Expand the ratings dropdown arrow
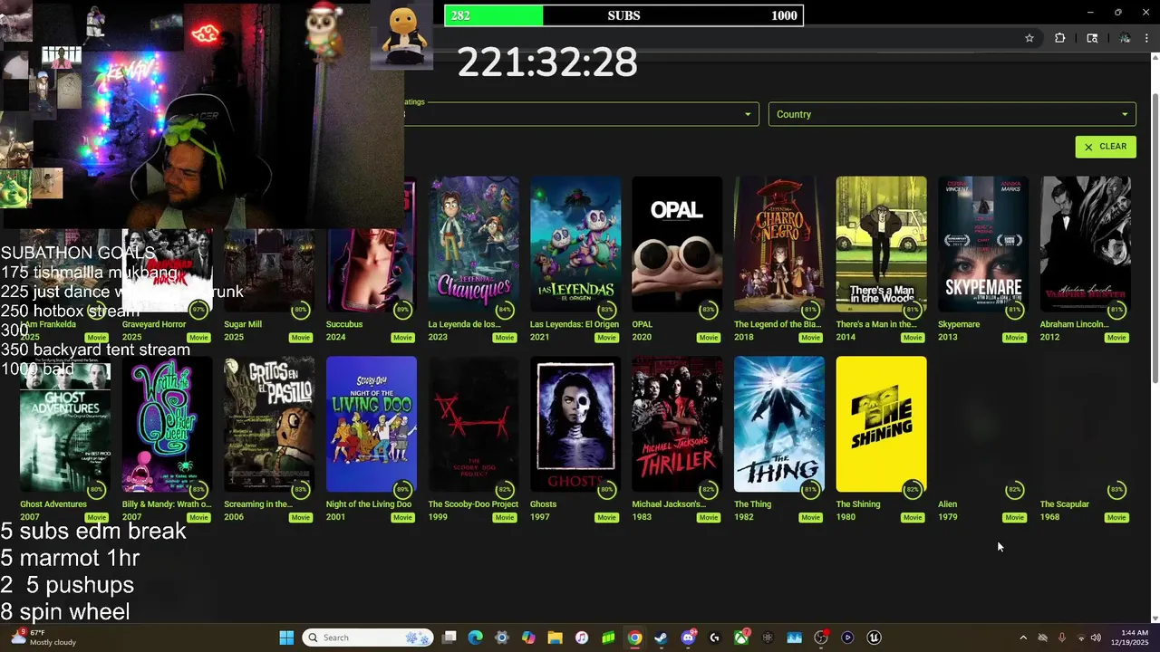 tap(748, 114)
